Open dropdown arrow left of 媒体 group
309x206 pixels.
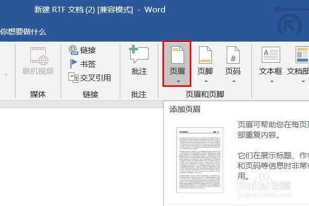coord(6,75)
